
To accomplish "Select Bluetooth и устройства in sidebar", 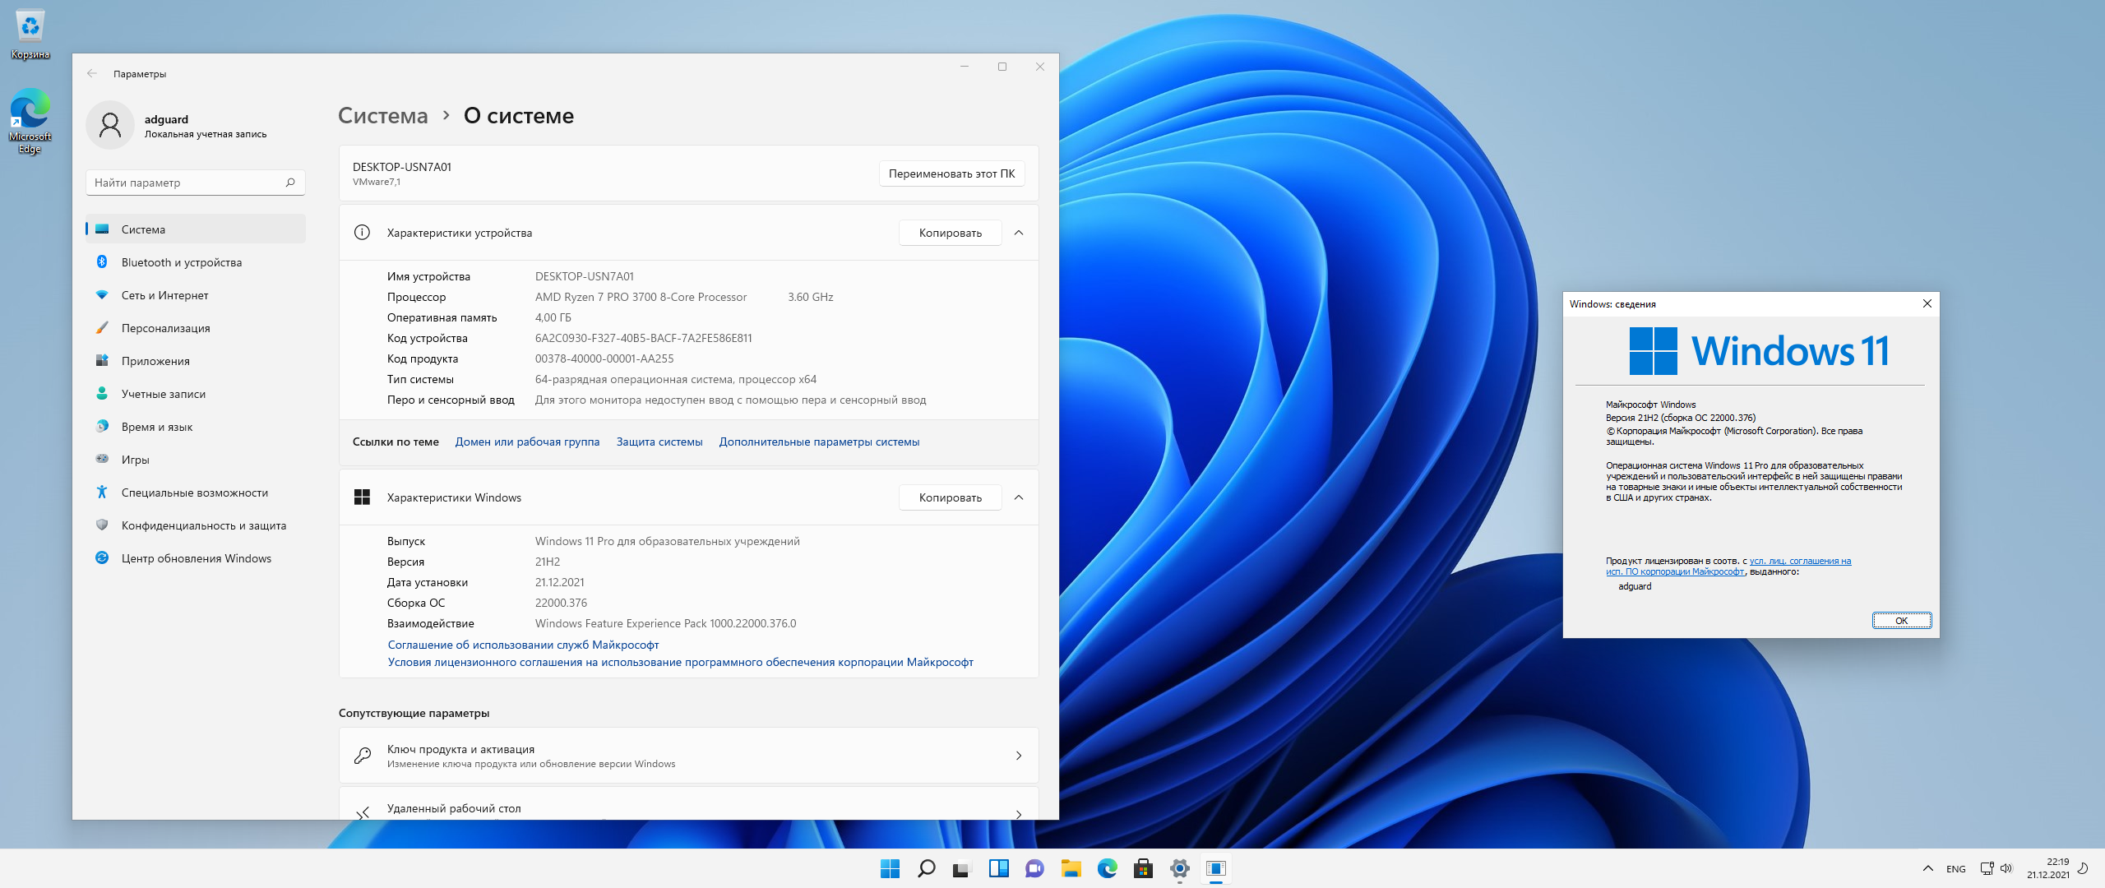I will 182,262.
